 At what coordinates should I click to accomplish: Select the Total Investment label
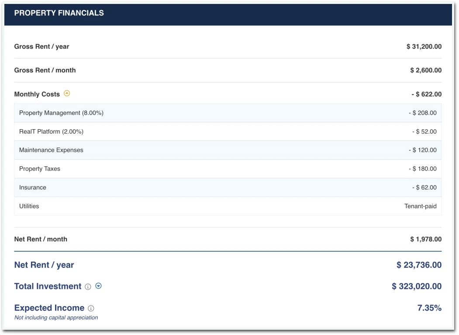(x=48, y=286)
